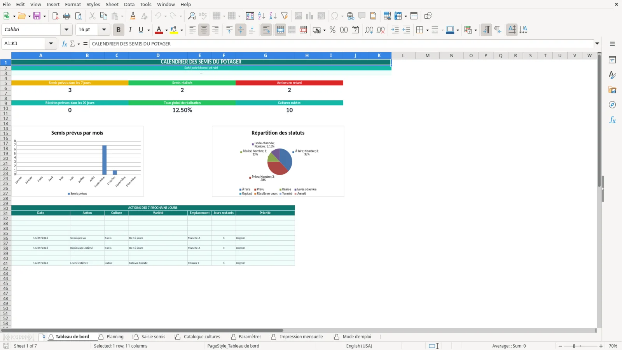Click zoom out minus button

coord(560,346)
